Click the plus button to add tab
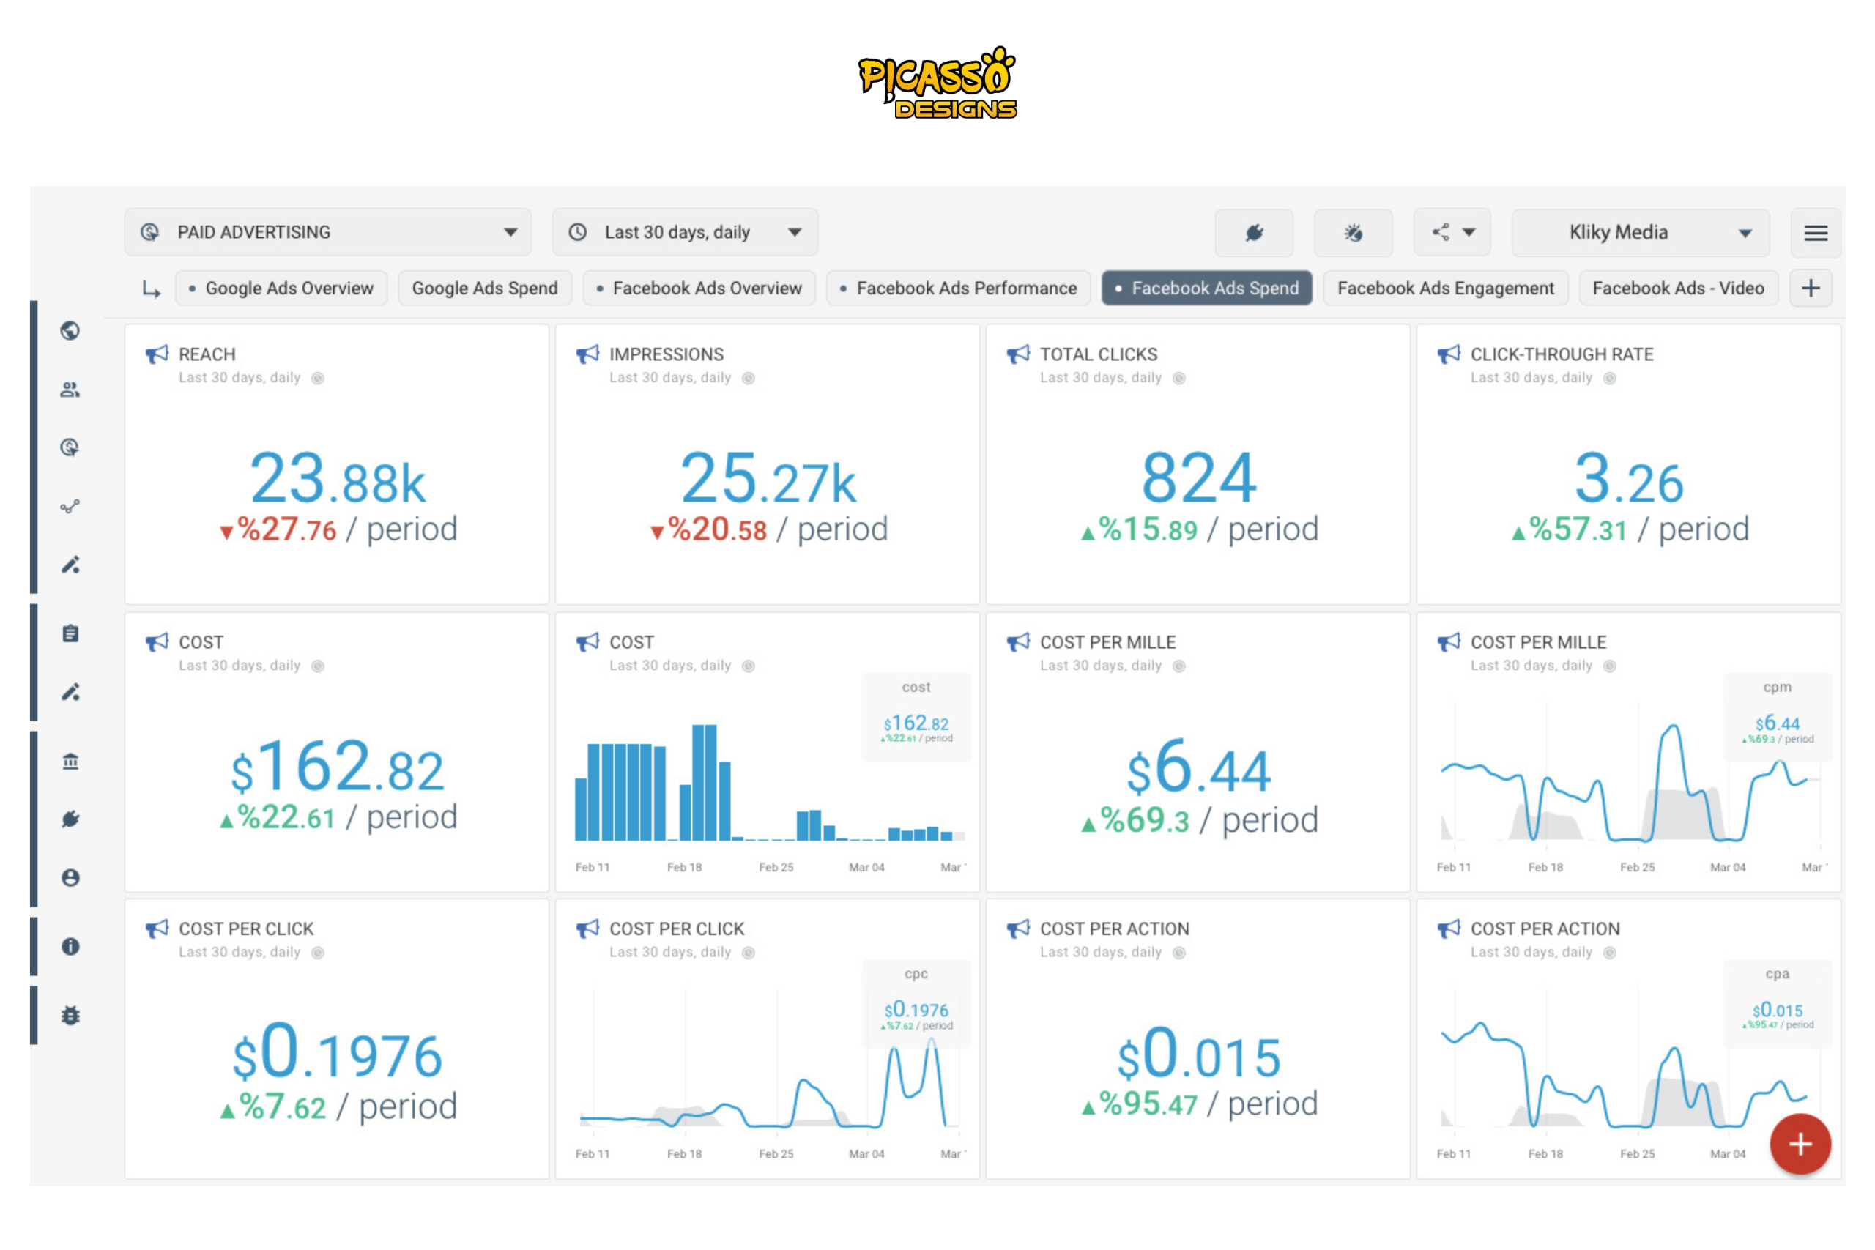The height and width of the screenshot is (1250, 1875). coord(1811,288)
